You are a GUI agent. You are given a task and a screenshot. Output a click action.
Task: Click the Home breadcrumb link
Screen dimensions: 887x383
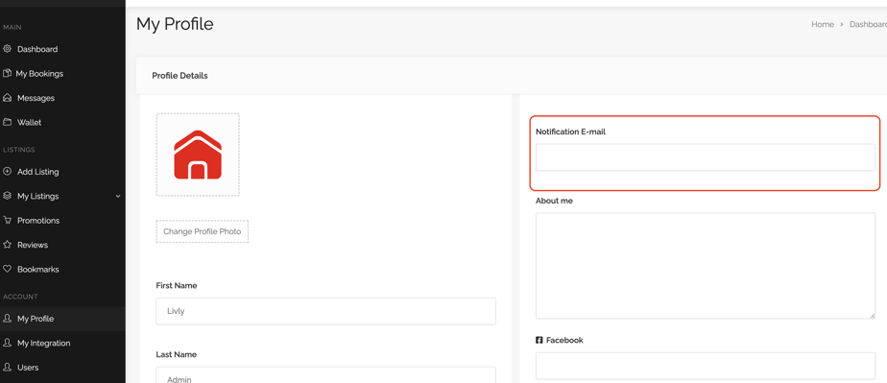tap(823, 24)
